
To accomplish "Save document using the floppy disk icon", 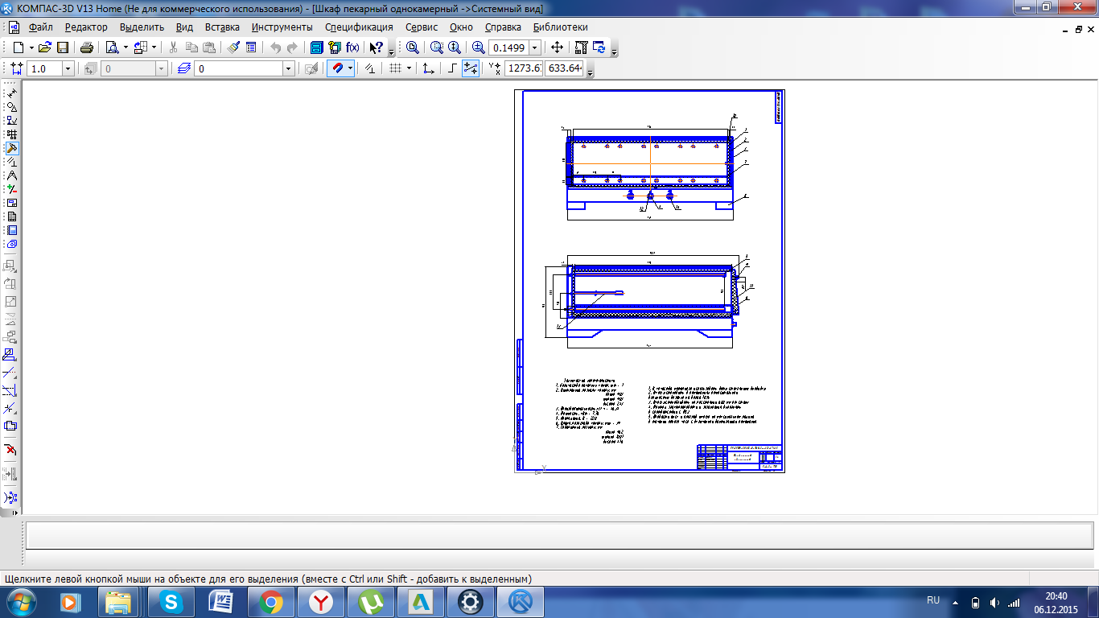I will pos(62,47).
